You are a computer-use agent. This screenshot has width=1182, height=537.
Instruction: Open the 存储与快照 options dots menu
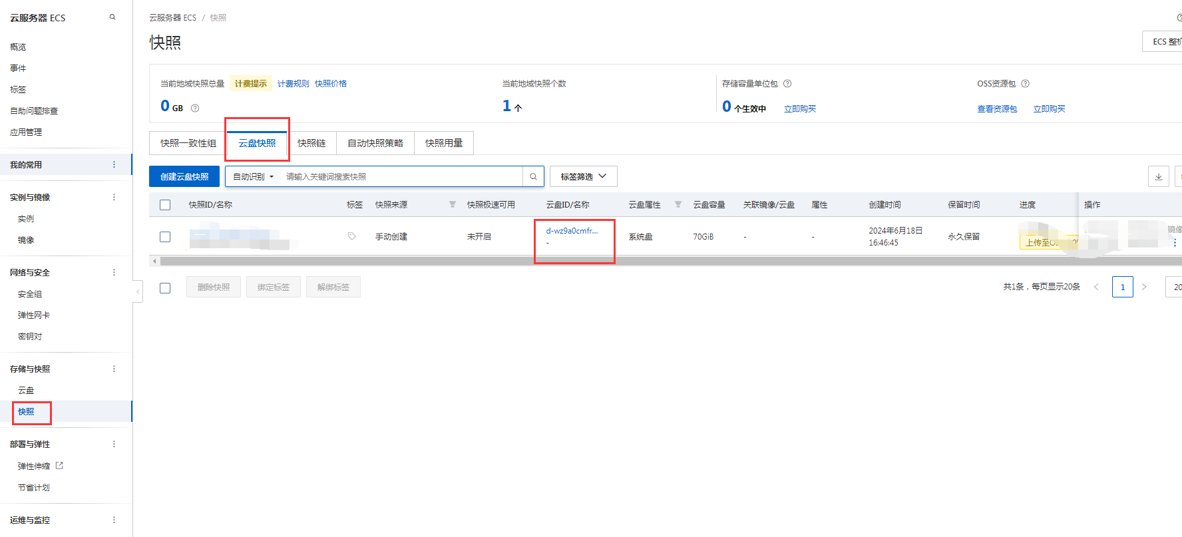pos(114,369)
